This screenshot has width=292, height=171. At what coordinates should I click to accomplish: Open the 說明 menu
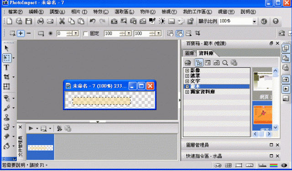coord(248,12)
